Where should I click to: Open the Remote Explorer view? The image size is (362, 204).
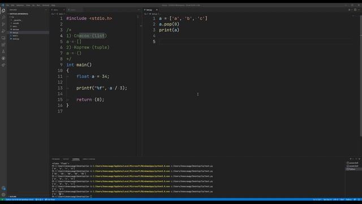[x=3, y=38]
